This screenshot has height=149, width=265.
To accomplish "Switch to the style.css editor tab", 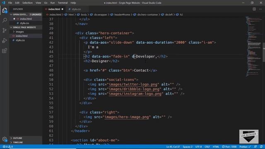I will pyautogui.click(x=76, y=9).
